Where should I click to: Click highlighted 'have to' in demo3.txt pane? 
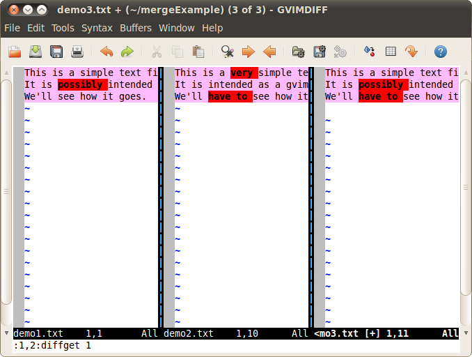(381, 96)
